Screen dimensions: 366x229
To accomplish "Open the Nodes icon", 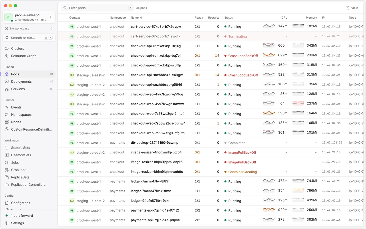I will (7, 122).
